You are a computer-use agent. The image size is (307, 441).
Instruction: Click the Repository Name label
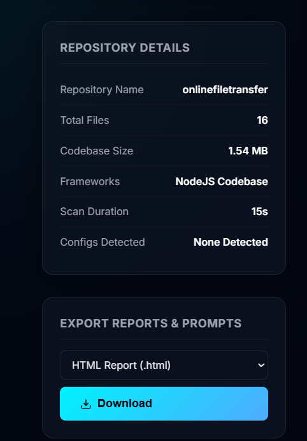(x=102, y=90)
